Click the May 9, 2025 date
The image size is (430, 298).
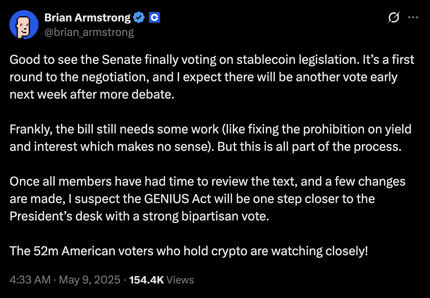point(90,280)
